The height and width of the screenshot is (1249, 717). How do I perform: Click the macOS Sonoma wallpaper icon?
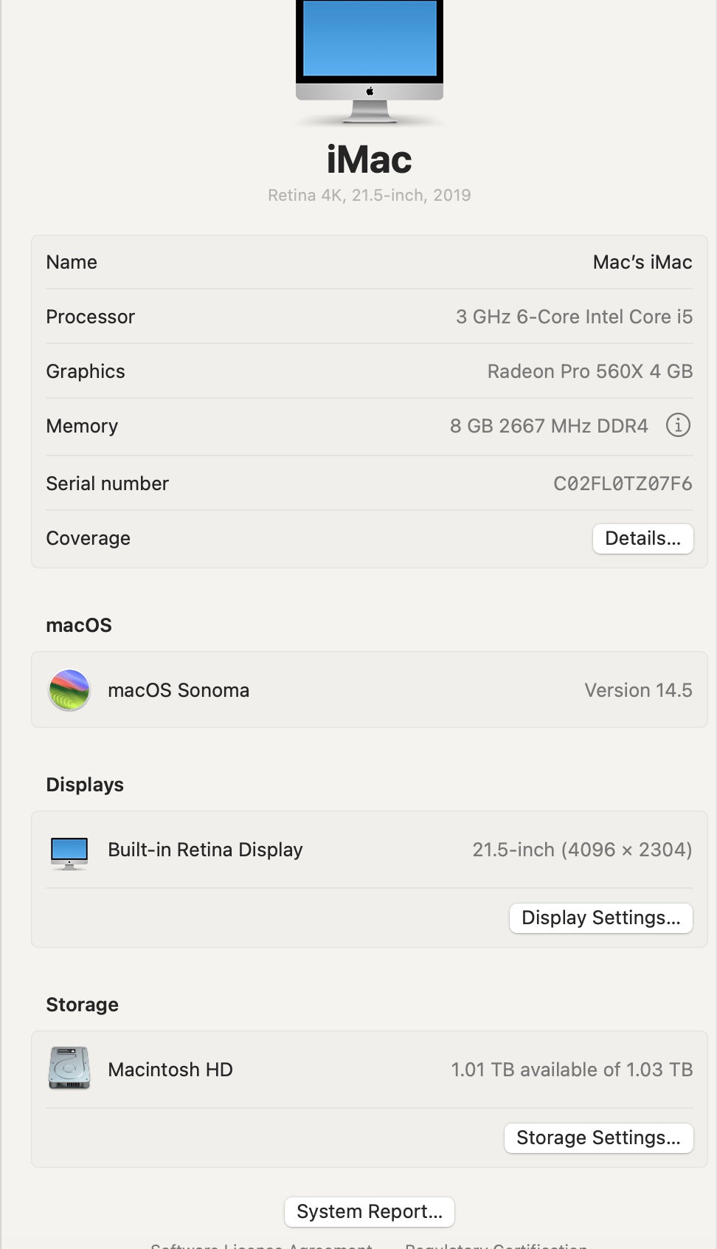pos(69,690)
